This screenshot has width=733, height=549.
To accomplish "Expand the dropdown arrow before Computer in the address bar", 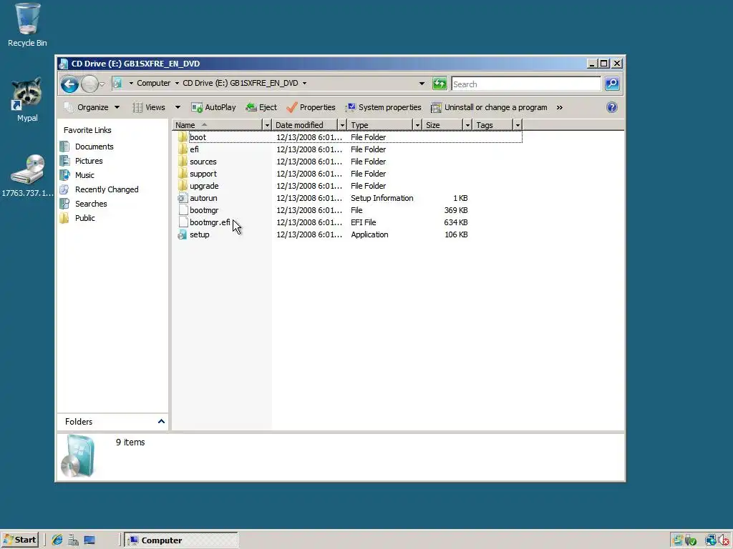I will [131, 83].
